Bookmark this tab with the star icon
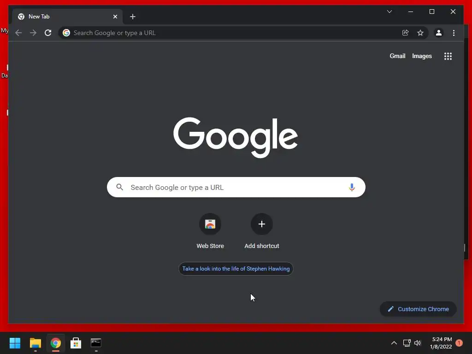 (x=420, y=33)
